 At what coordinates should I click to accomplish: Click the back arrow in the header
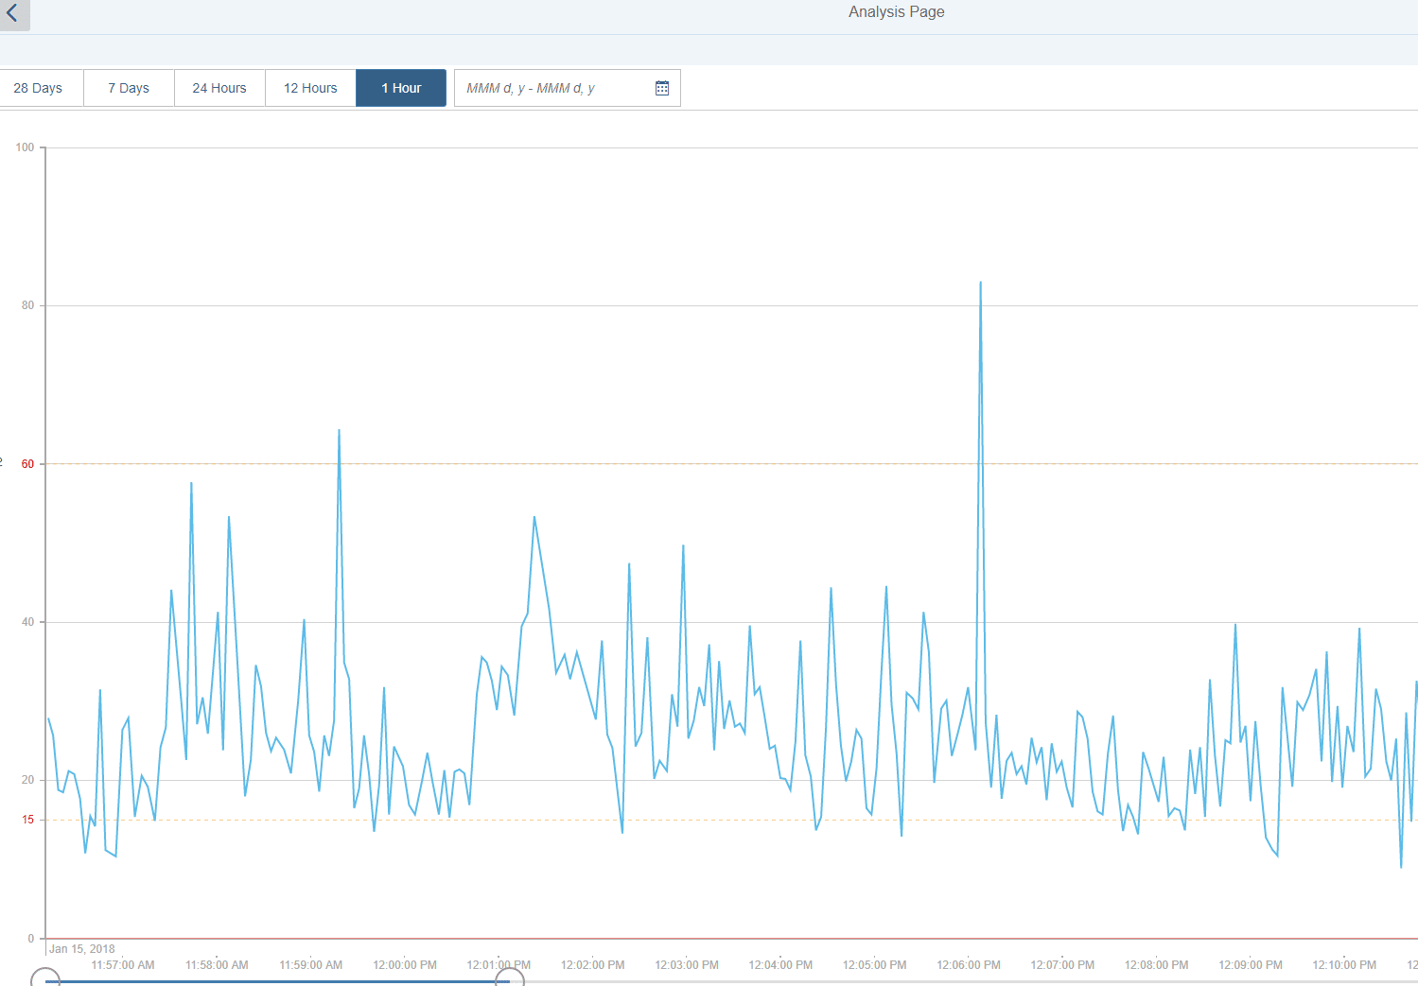click(x=13, y=13)
